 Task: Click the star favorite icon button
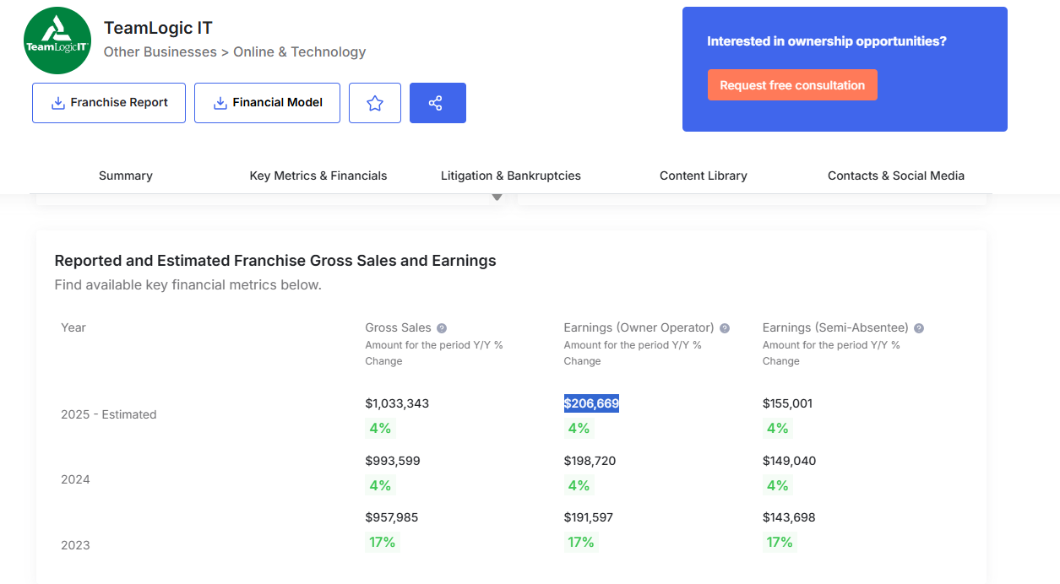click(x=375, y=103)
